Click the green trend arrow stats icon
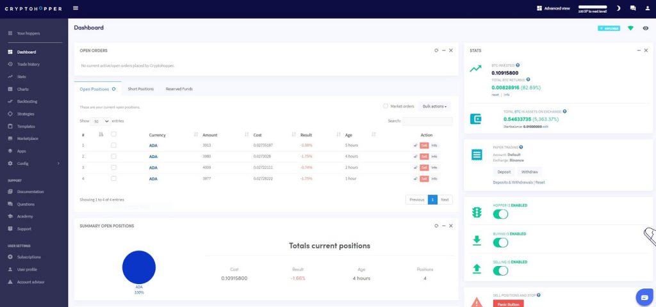Viewport: 656px width, 307px height. pyautogui.click(x=475, y=68)
